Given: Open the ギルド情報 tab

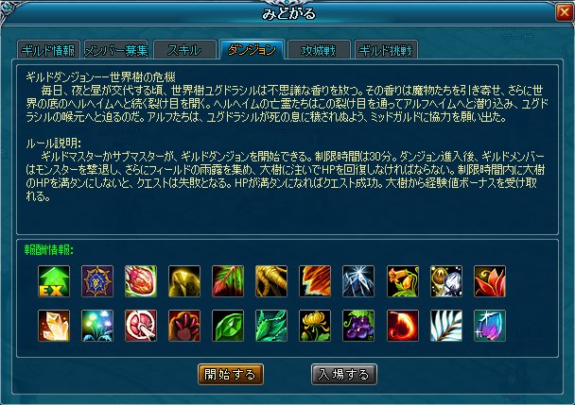Looking at the screenshot, I should tap(48, 50).
